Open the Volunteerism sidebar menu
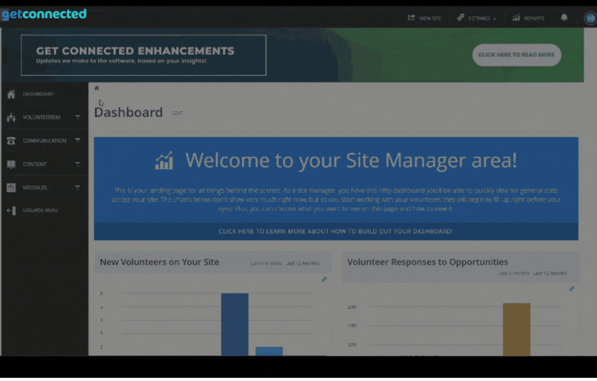The image size is (597, 381). (x=41, y=117)
